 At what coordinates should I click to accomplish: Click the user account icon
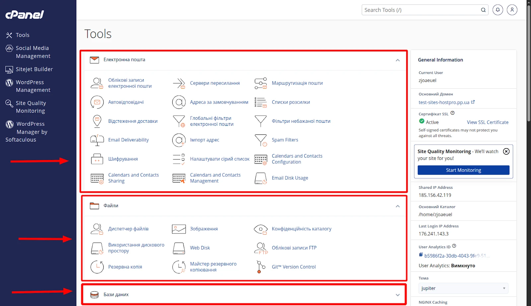(512, 10)
